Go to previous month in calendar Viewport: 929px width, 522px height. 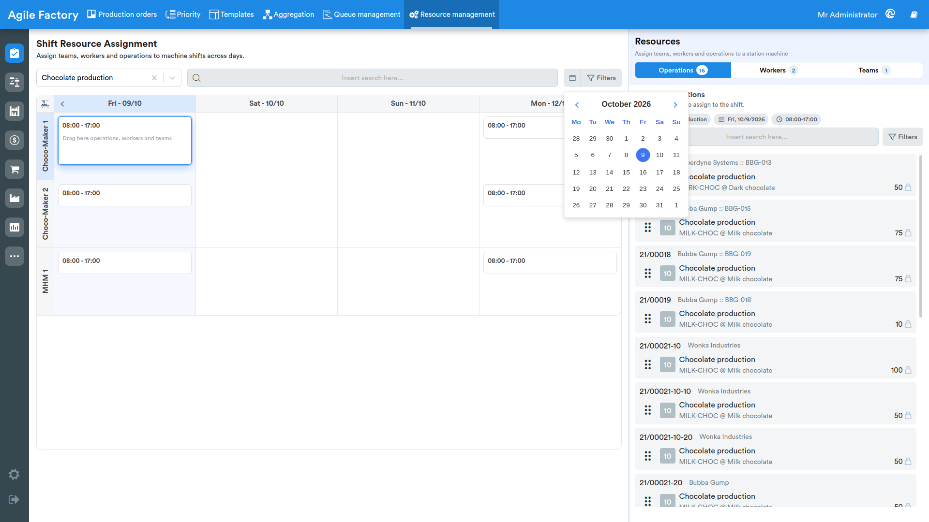(577, 105)
